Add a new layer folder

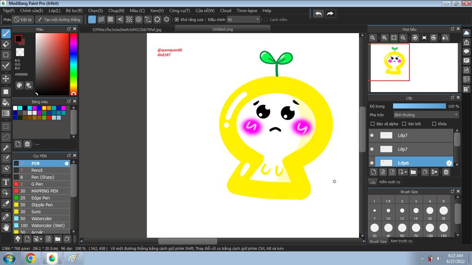413,172
